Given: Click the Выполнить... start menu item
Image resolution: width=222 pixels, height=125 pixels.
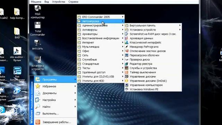Looking at the screenshot, I should (x=55, y=114).
